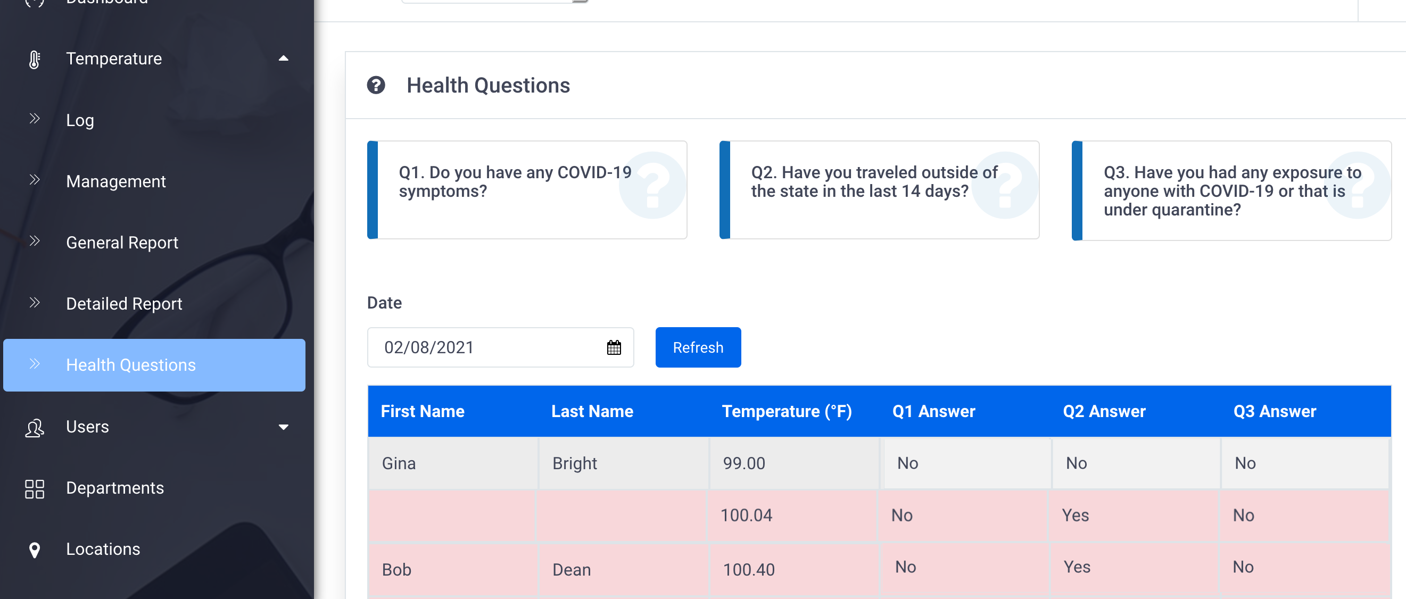Open Locations page

pyautogui.click(x=103, y=549)
